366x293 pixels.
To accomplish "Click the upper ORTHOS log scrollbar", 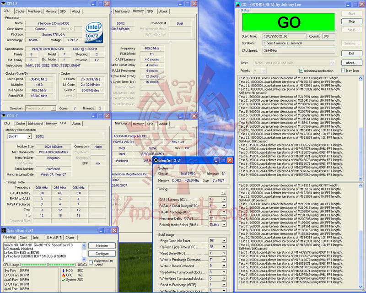I will (x=361, y=128).
